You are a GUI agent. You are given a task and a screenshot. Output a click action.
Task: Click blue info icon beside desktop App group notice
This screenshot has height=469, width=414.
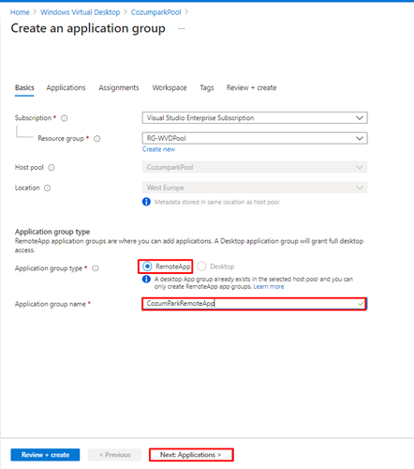[146, 279]
